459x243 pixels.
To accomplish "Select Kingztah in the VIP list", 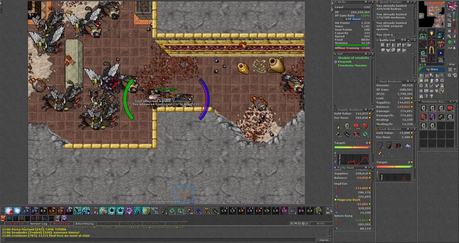I will [344, 62].
